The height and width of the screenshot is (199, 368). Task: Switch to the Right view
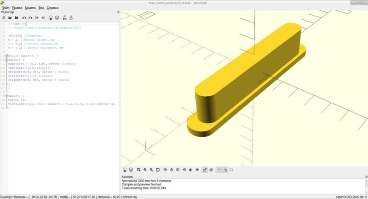coord(165,170)
